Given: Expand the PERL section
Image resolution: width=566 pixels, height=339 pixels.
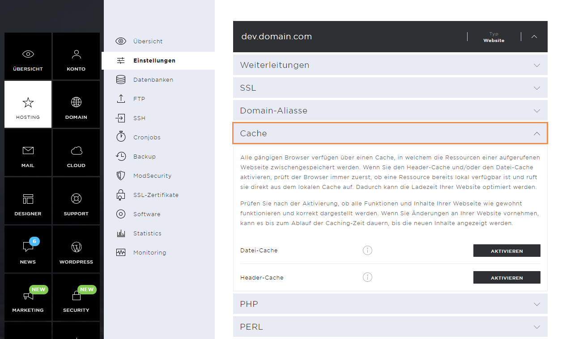Looking at the screenshot, I should click(390, 326).
